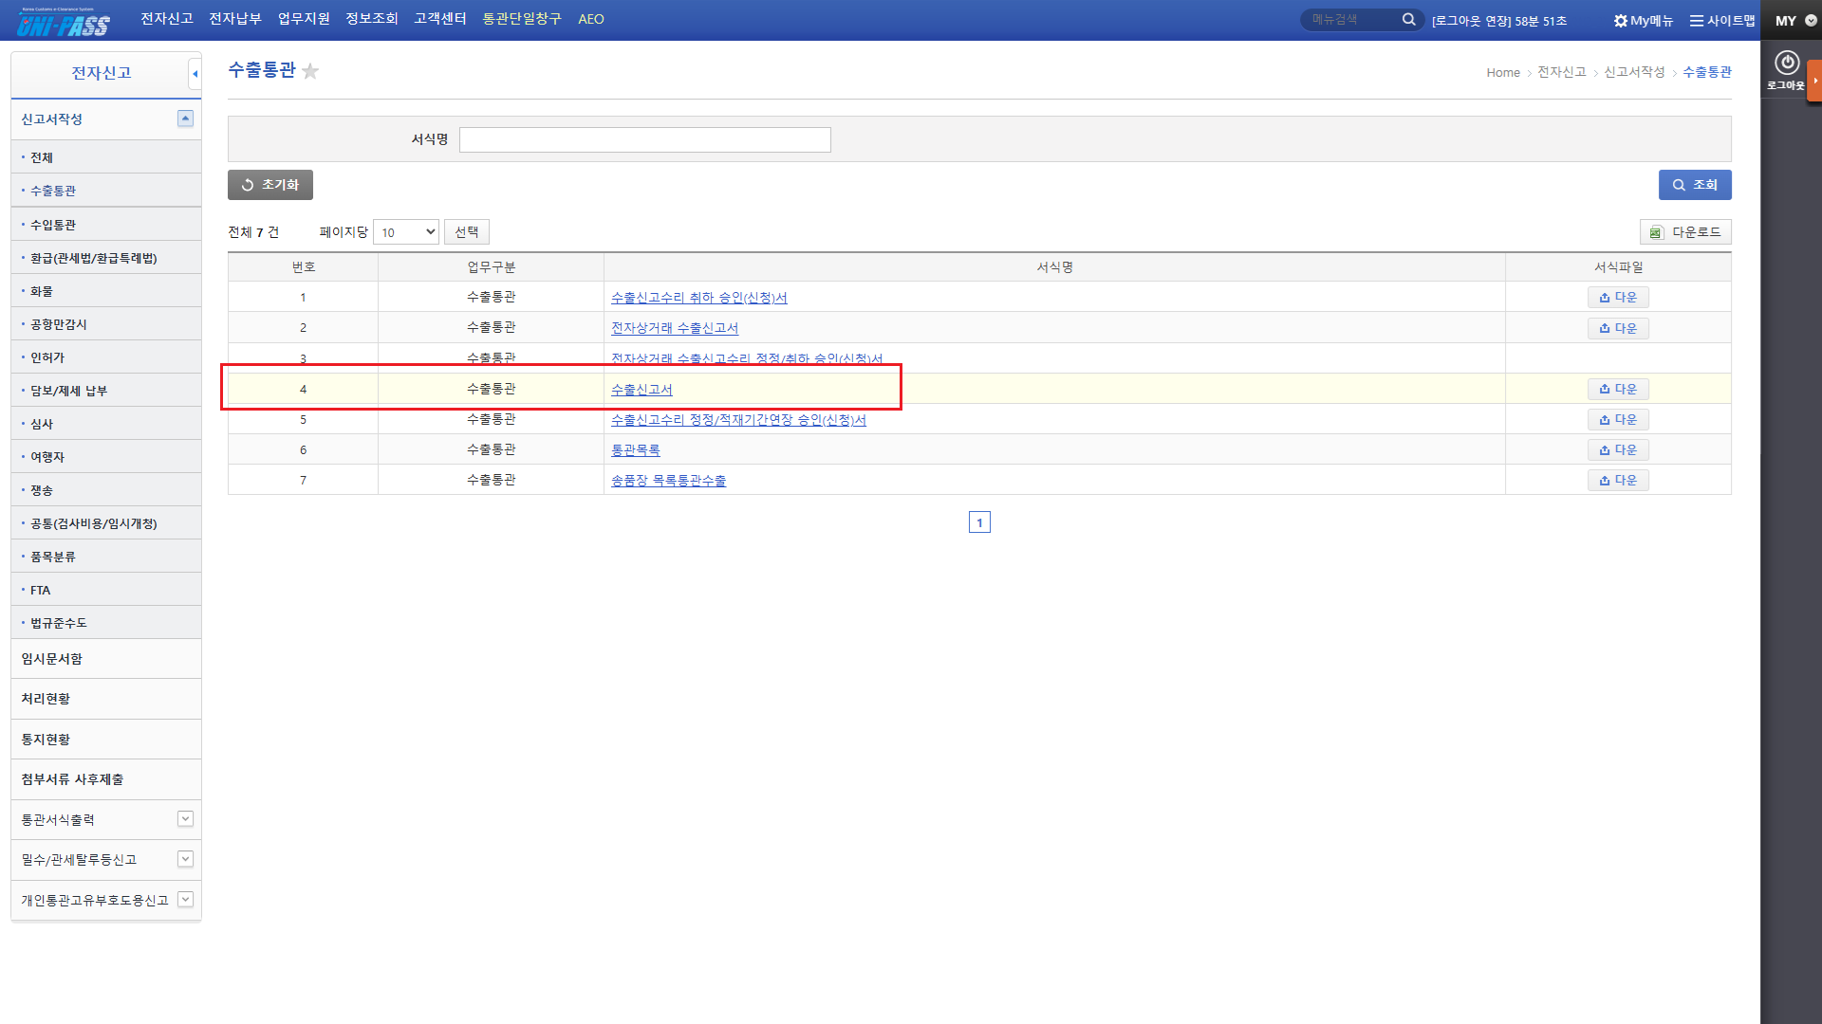Click the 로그아웃 power icon
The height and width of the screenshot is (1024, 1822).
pyautogui.click(x=1786, y=64)
